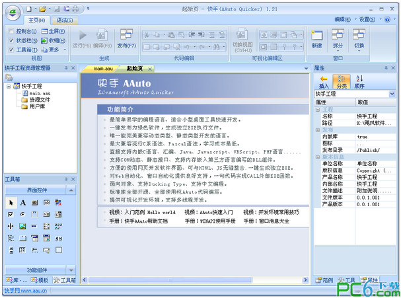
Task: Collapse the 版本信息 property category
Action: pos(318,157)
